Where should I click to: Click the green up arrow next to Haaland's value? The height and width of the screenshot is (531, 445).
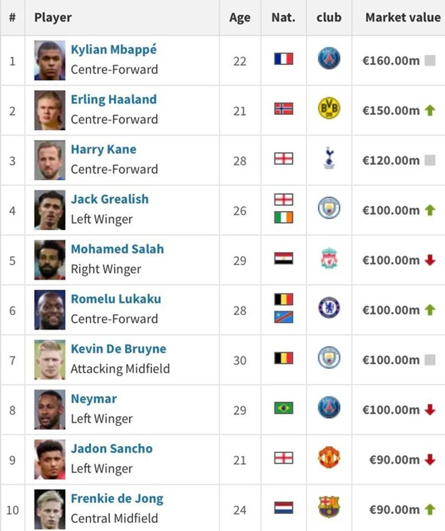point(430,111)
